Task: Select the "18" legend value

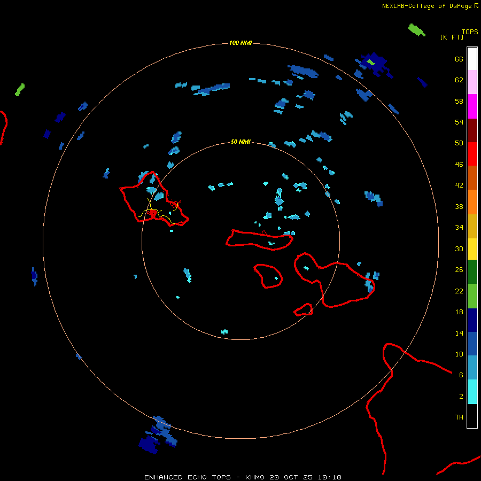Action: [x=459, y=312]
